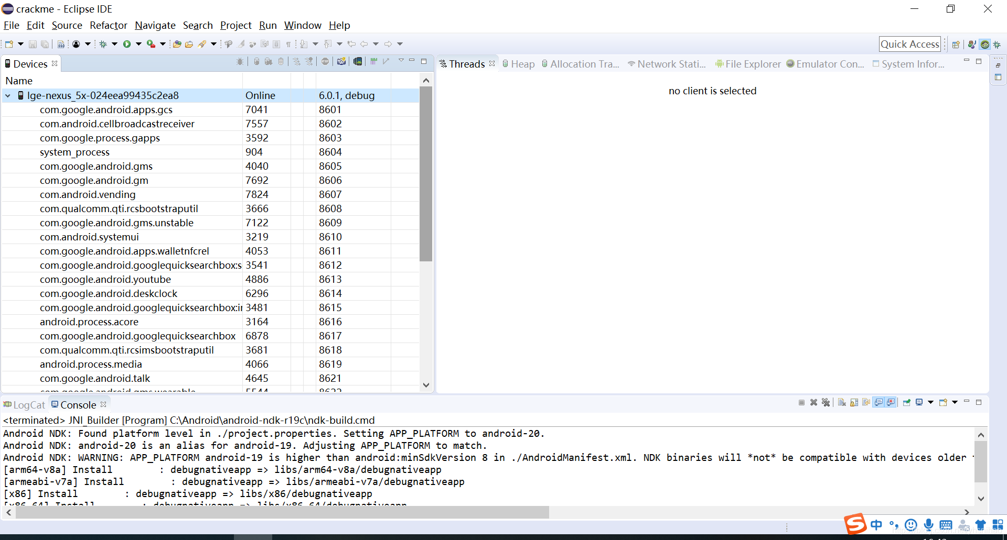Select com.android.systemui process row
The width and height of the screenshot is (1007, 540).
coord(210,237)
